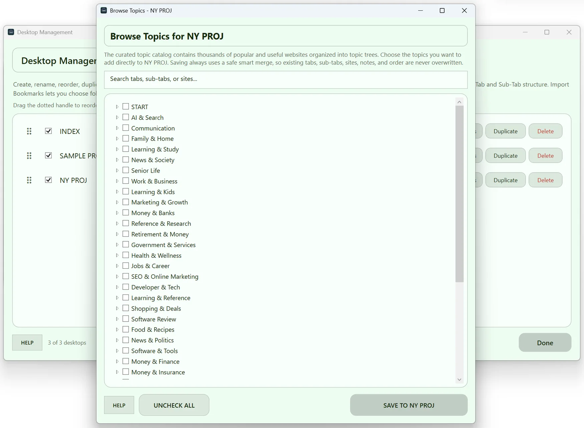Viewport: 584px width, 428px height.
Task: Click Retirement & Money label
Action: tap(160, 234)
